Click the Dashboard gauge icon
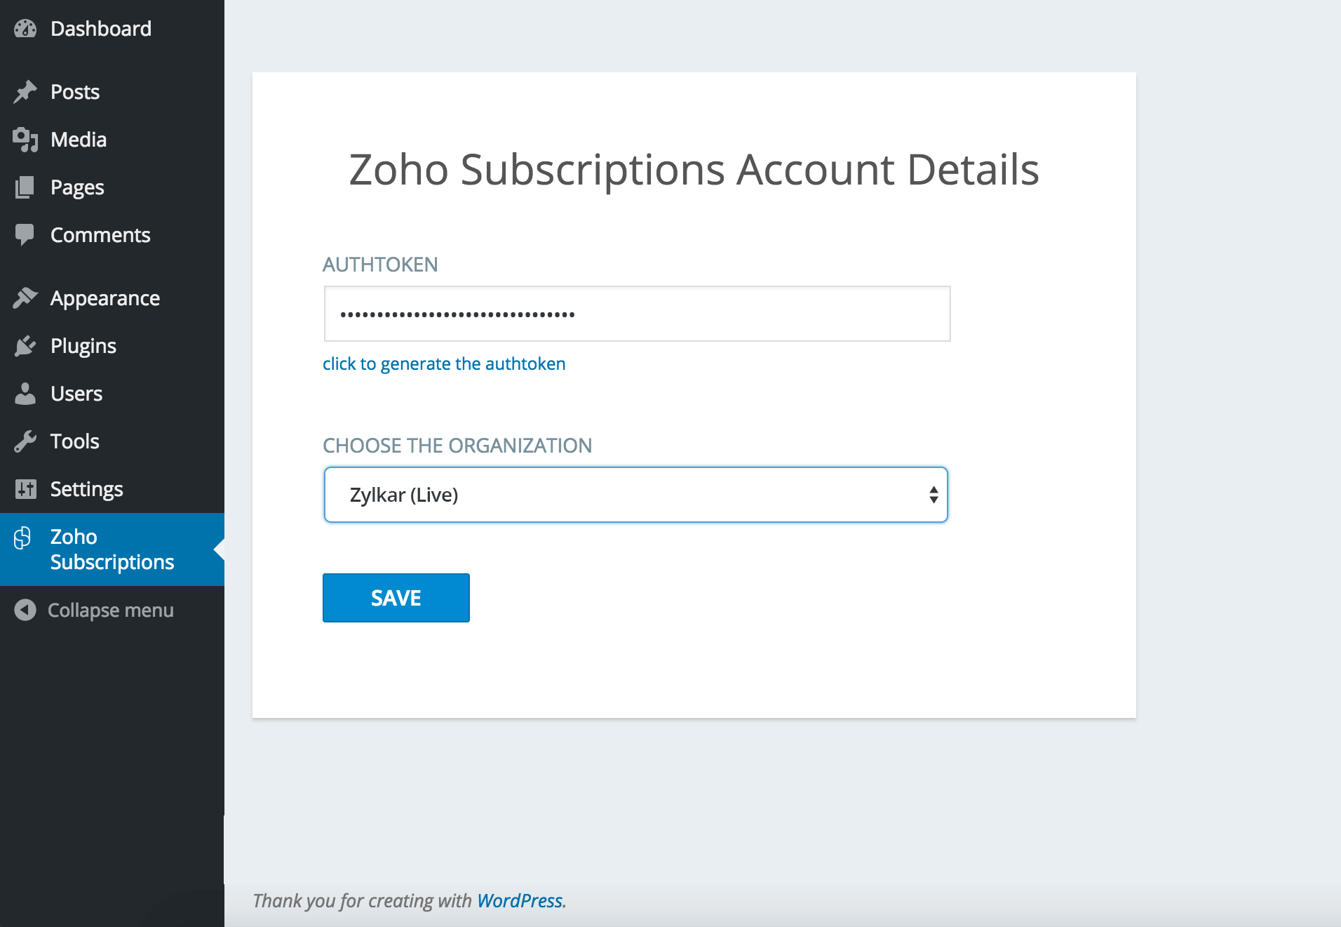The width and height of the screenshot is (1341, 927). (x=25, y=29)
